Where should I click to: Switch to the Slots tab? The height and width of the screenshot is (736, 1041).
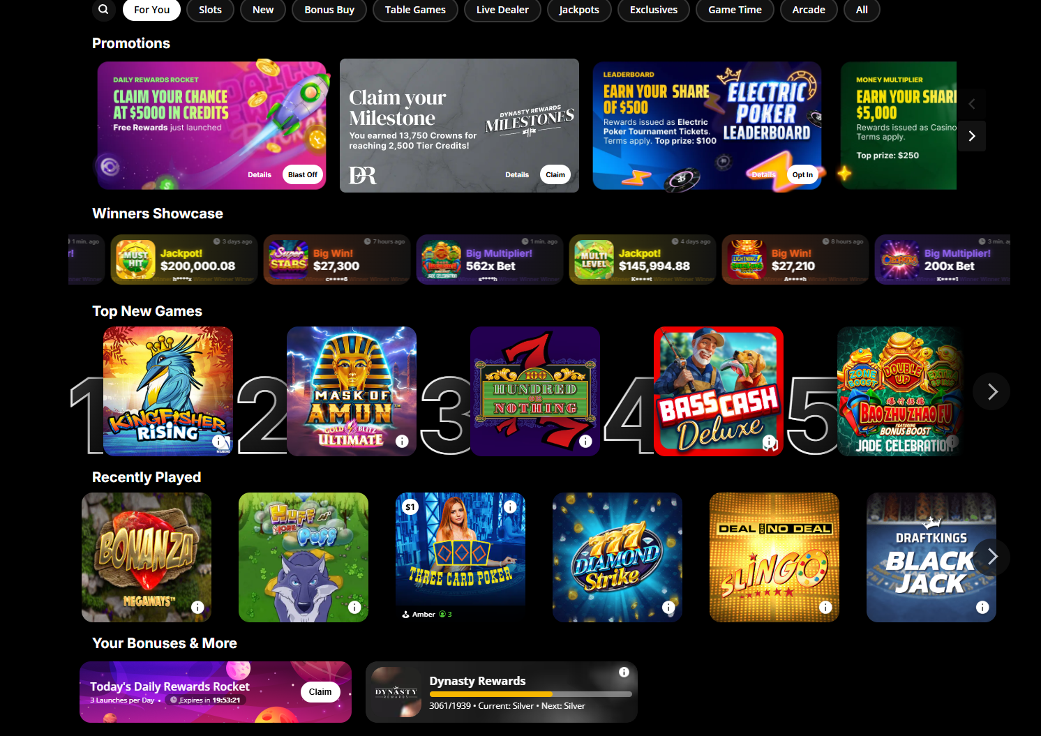tap(210, 10)
